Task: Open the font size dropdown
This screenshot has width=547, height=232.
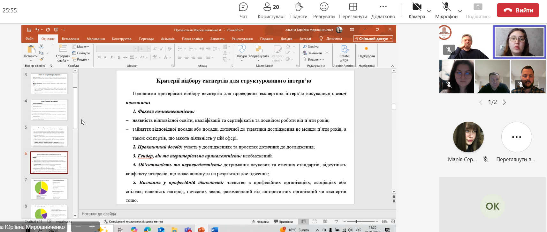Action: (149, 49)
